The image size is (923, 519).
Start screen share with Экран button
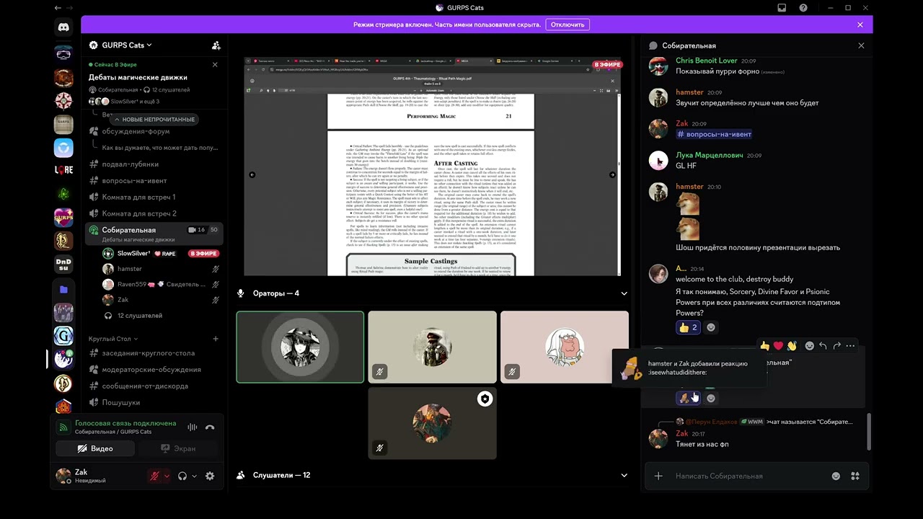tap(178, 448)
